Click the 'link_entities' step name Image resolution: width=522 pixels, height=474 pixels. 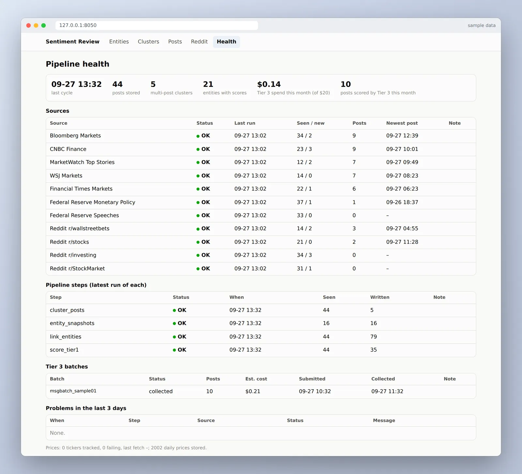(66, 337)
